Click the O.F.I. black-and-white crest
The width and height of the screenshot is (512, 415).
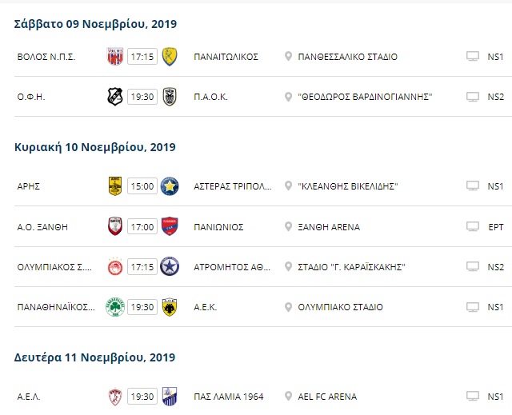tap(115, 97)
